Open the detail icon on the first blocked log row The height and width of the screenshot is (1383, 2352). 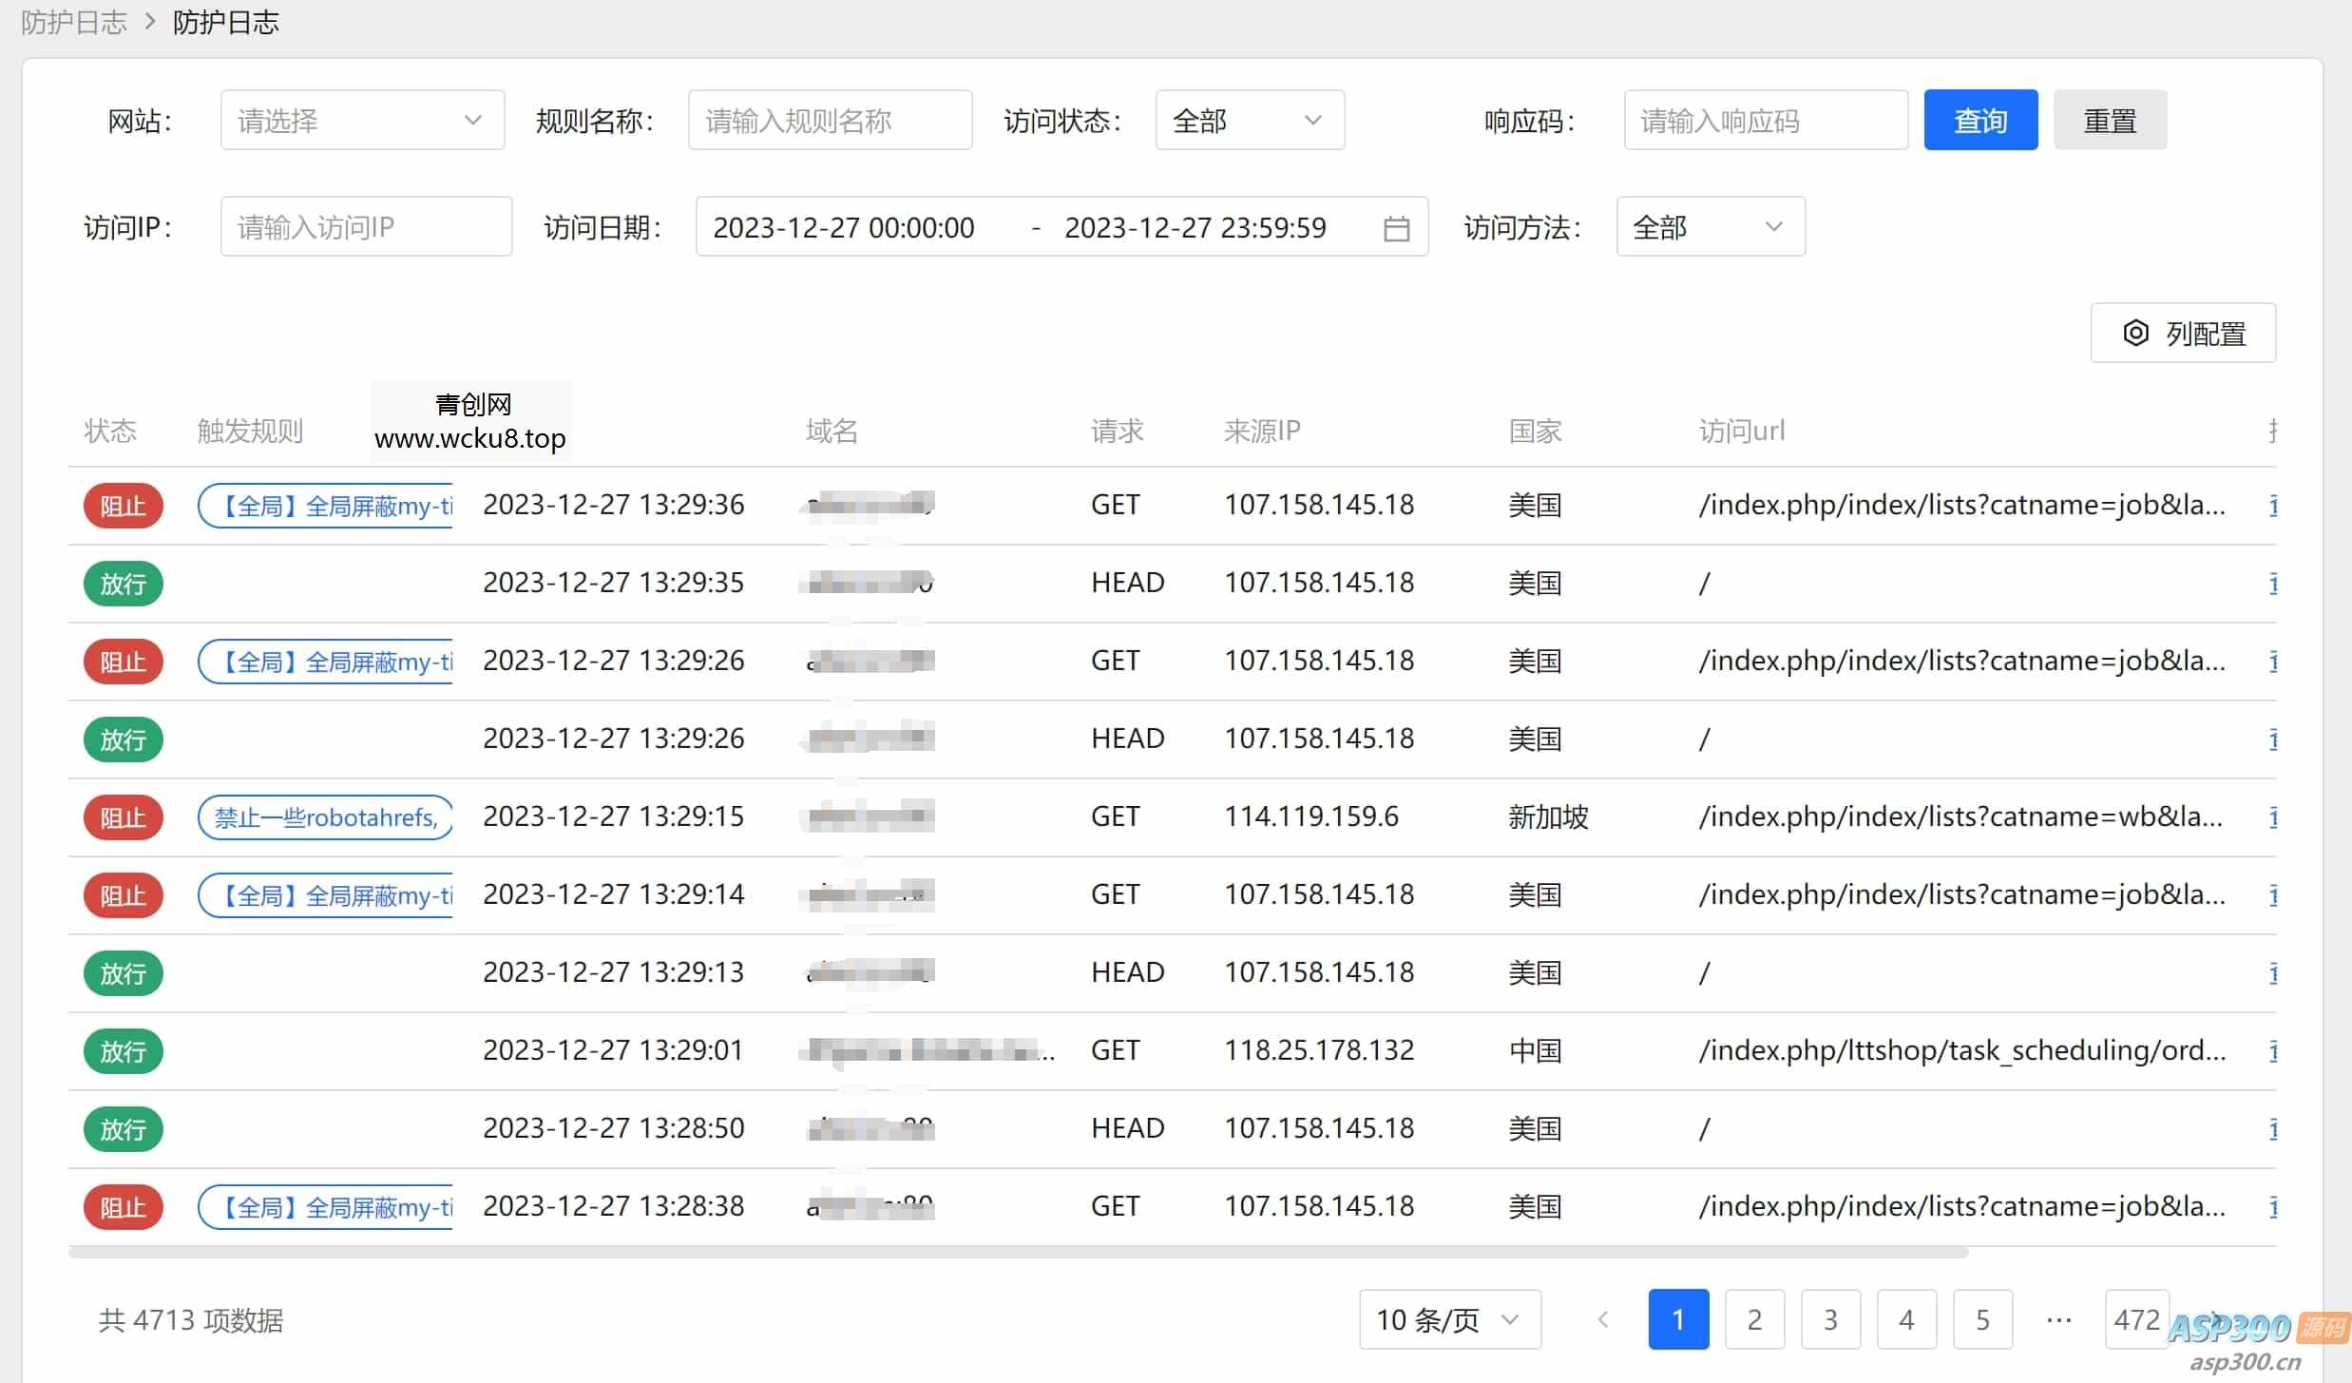(2274, 506)
